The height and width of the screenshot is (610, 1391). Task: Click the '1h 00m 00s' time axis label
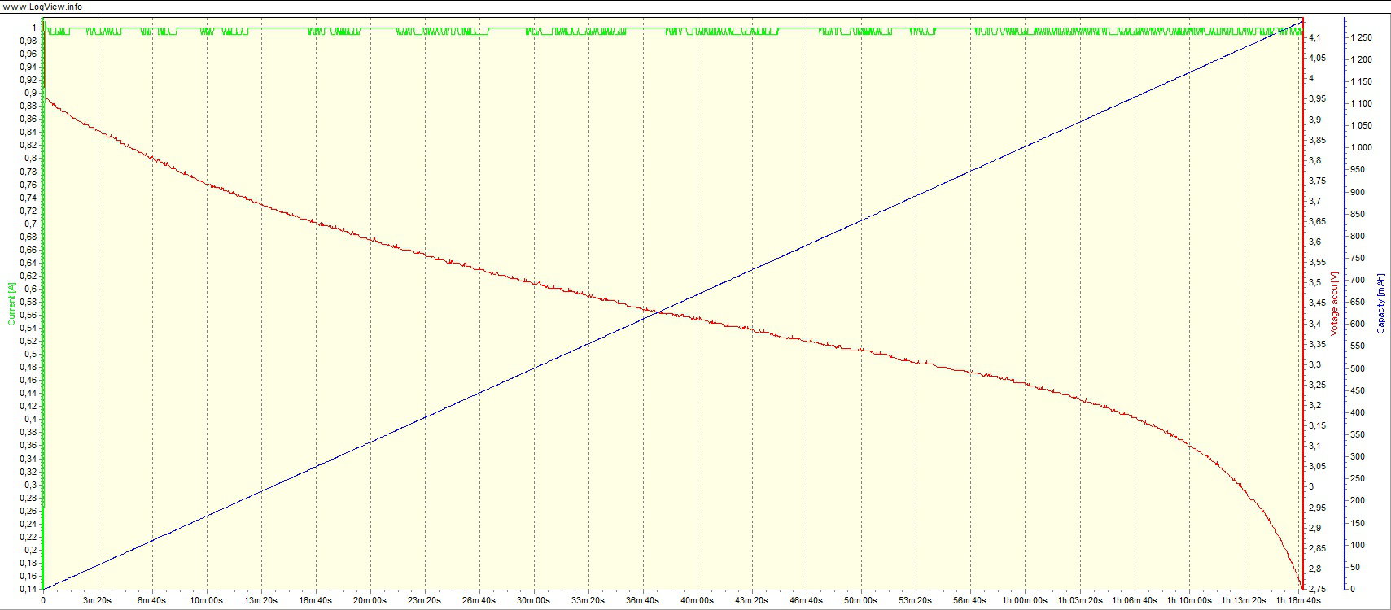click(1024, 600)
